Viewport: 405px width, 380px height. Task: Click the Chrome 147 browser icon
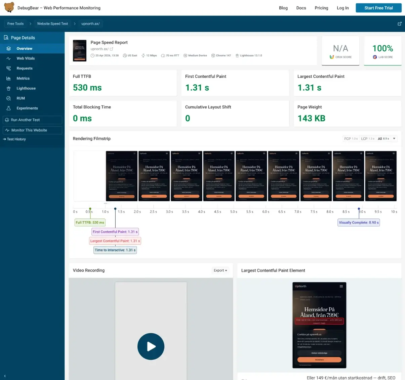213,56
